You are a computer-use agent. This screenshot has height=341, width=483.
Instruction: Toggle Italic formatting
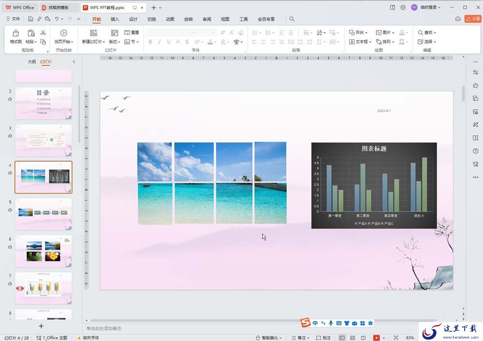tap(159, 42)
